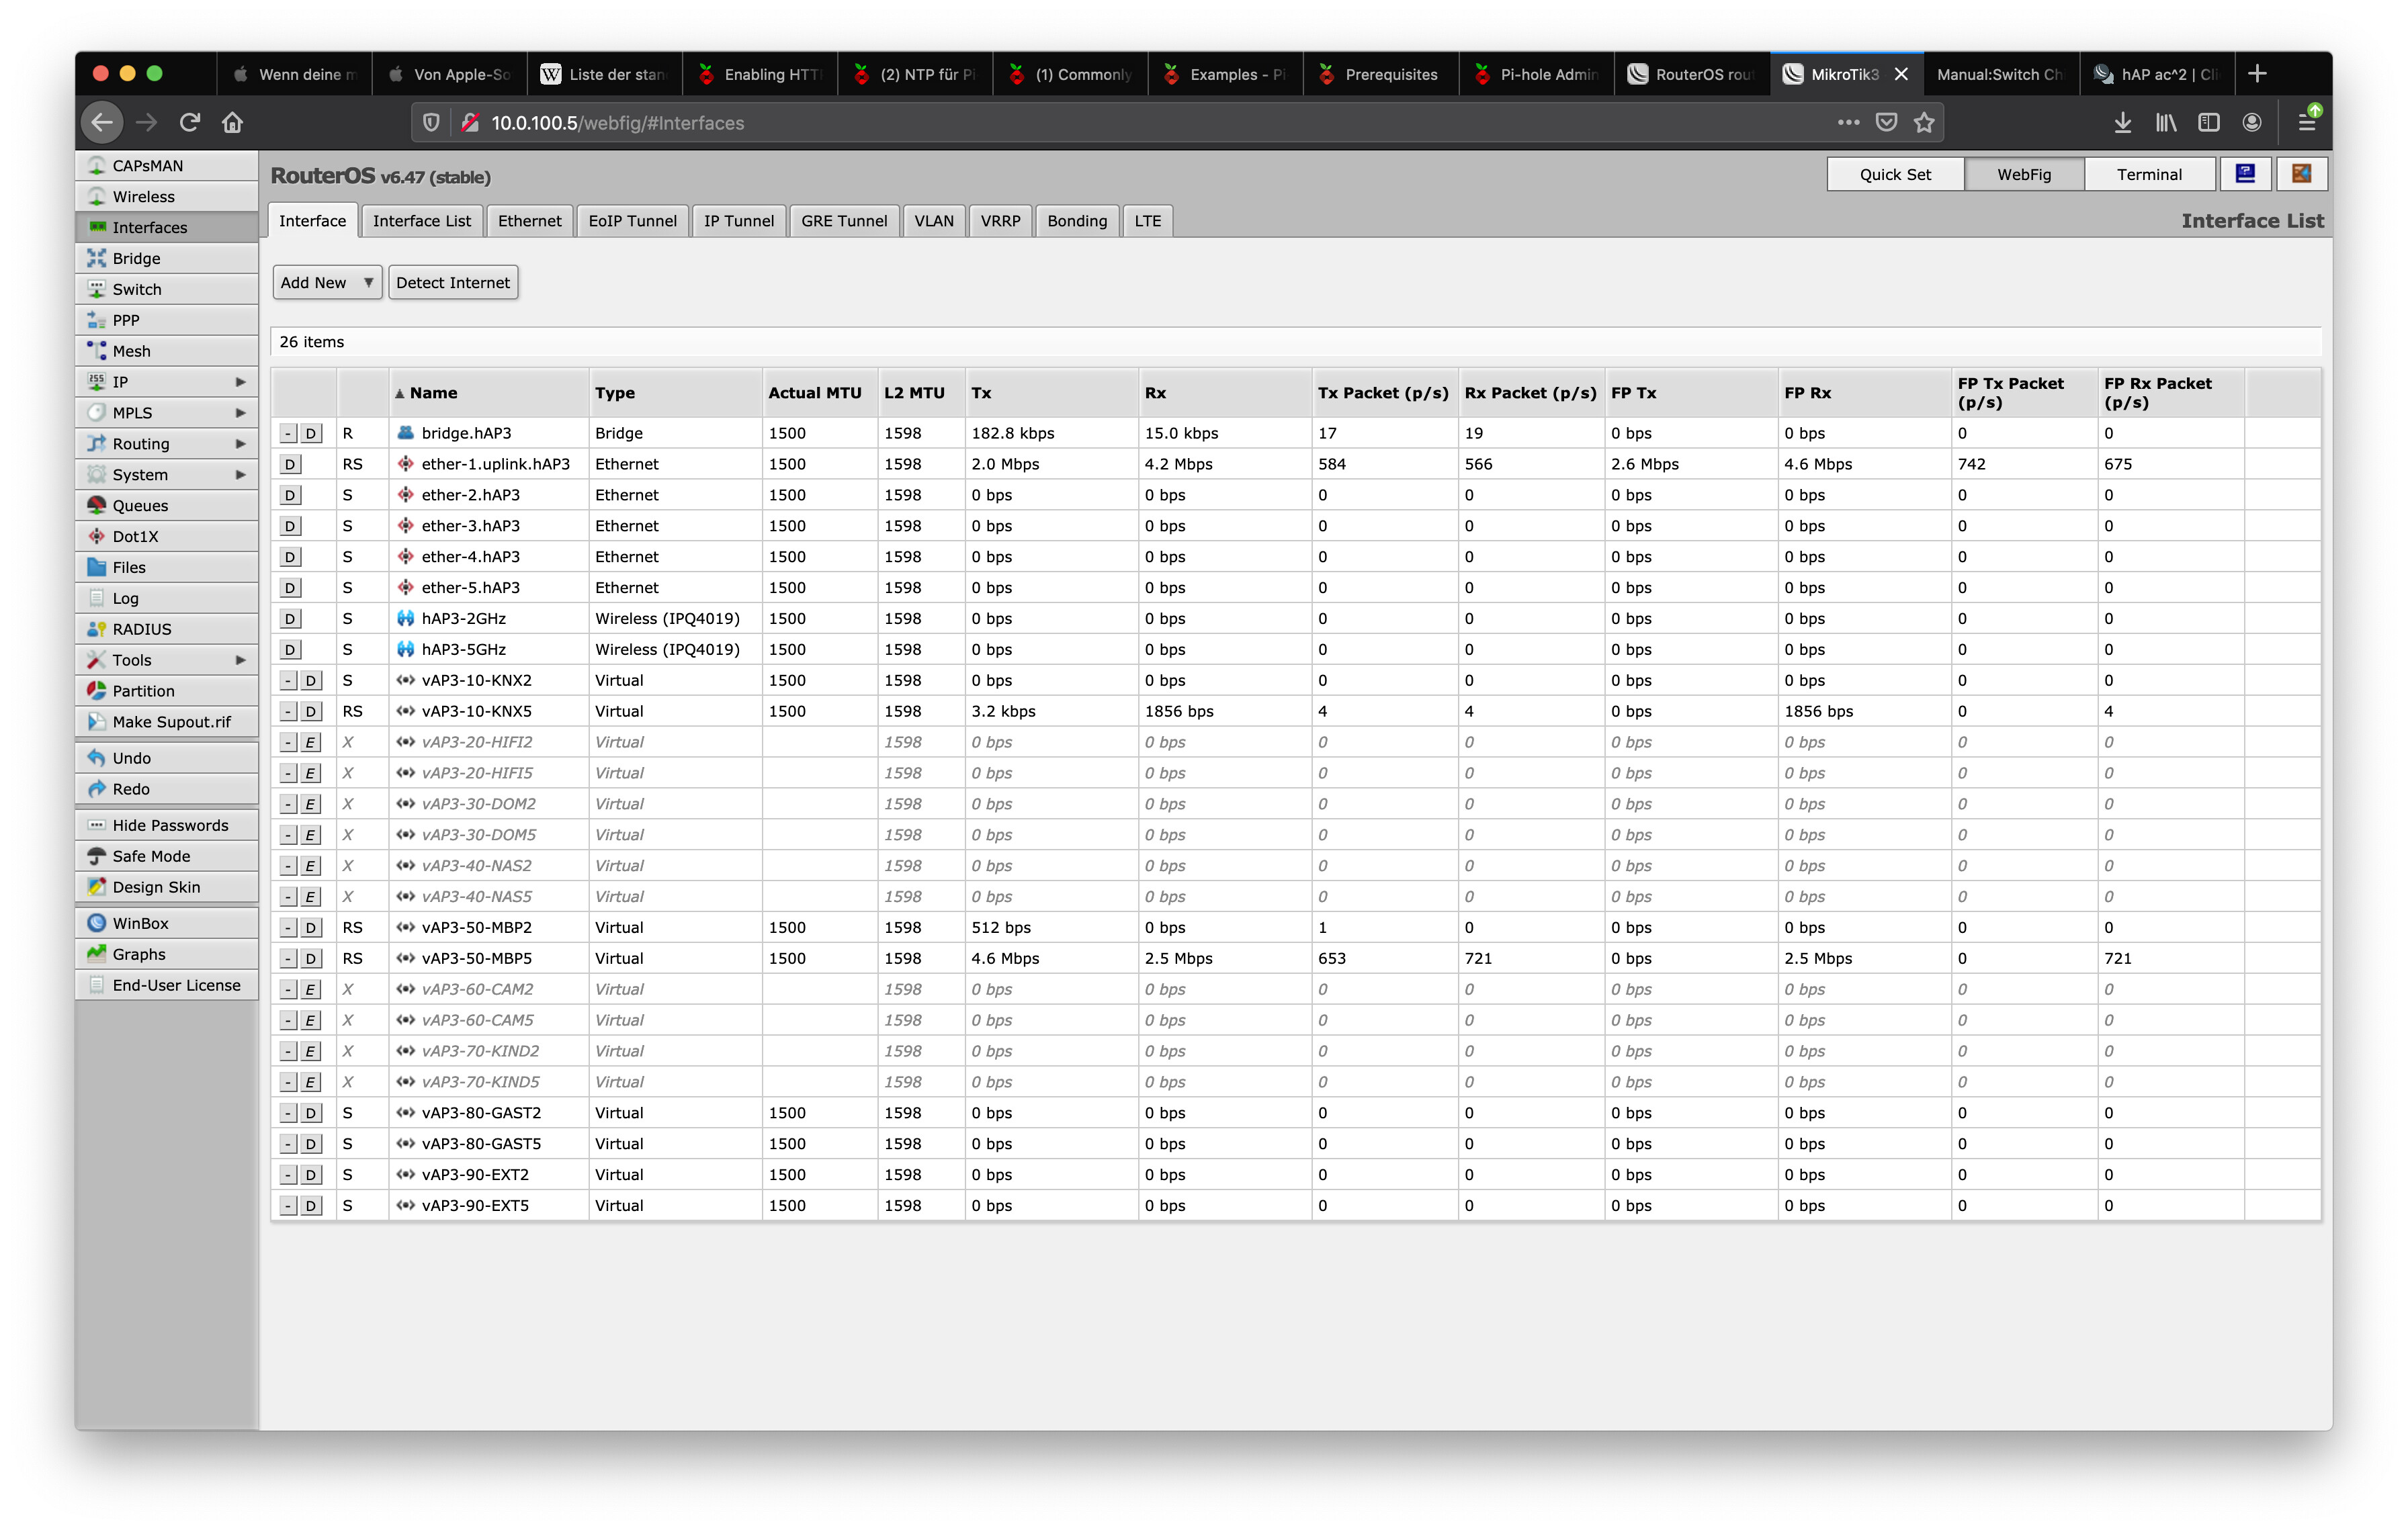Screen dimensions: 2408x1530
Task: Open the Graphs page
Action: pyautogui.click(x=139, y=954)
